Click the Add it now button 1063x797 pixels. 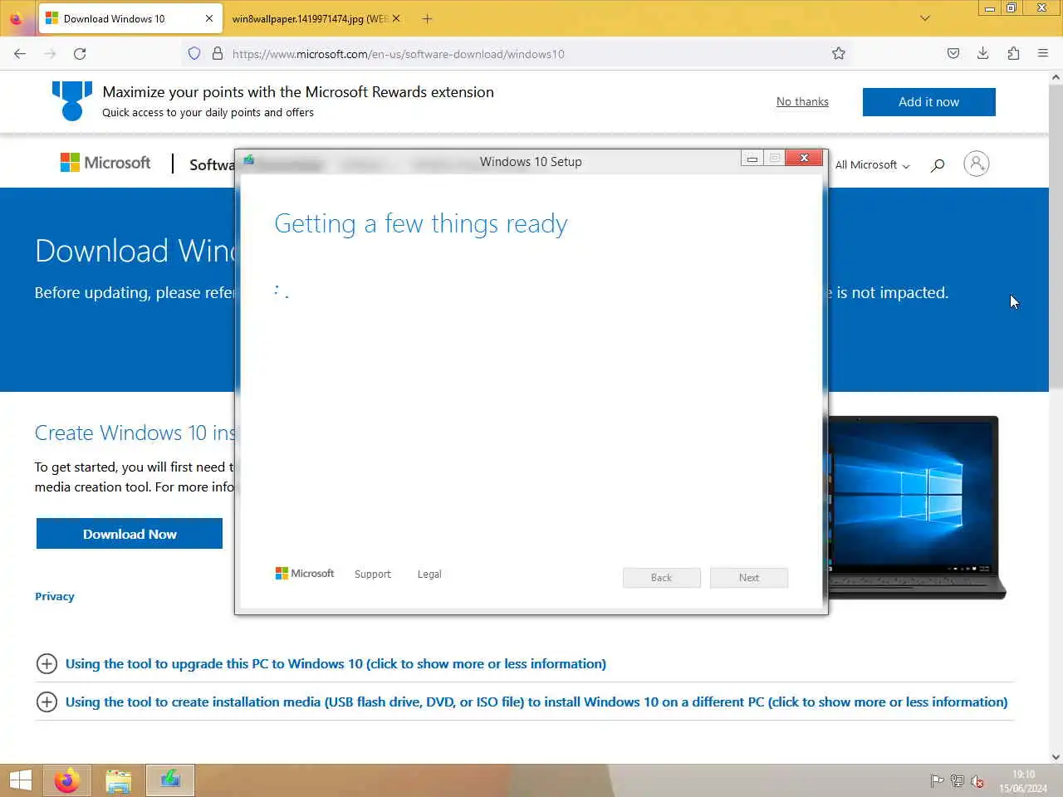coord(928,102)
